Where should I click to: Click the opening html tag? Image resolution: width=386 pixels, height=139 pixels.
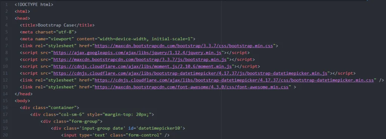pyautogui.click(x=22, y=11)
